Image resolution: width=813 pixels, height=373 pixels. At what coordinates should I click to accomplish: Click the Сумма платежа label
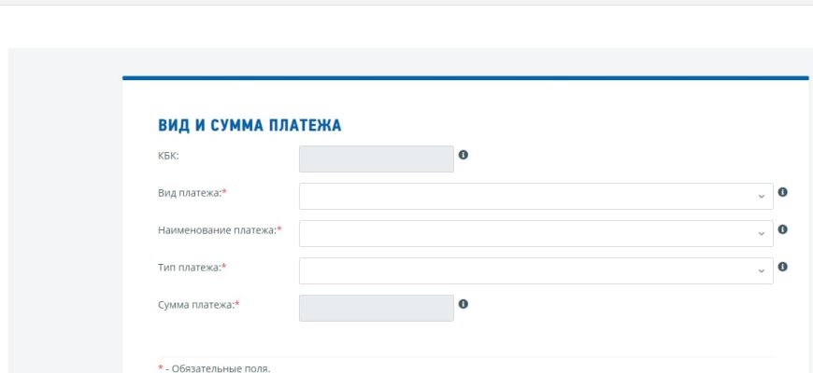coord(198,305)
